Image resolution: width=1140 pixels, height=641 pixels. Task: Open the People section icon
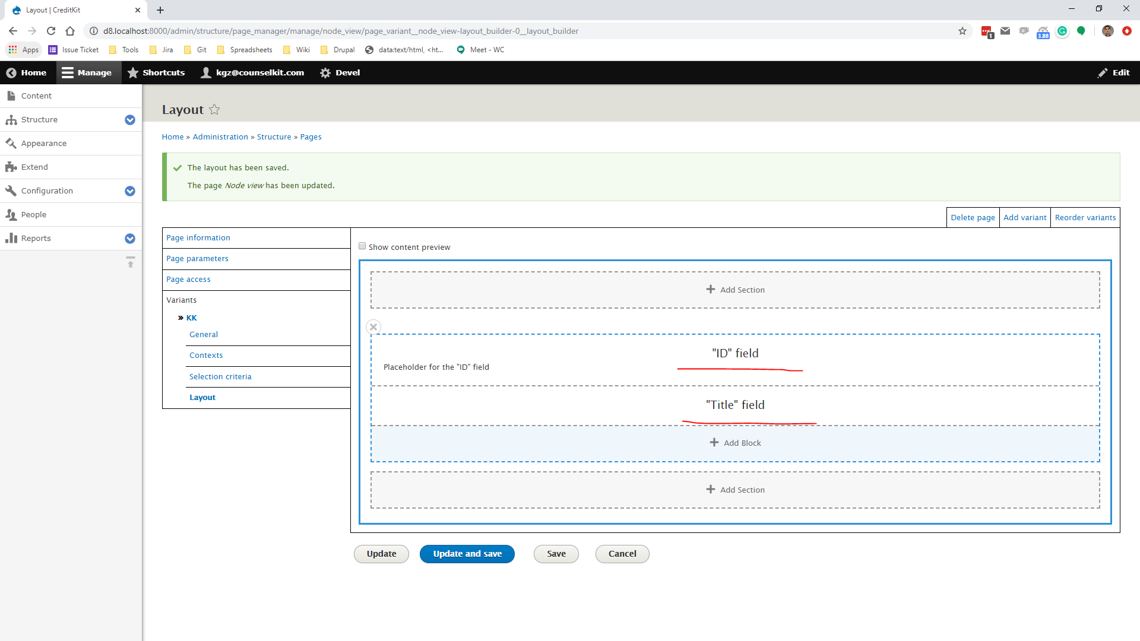10,214
